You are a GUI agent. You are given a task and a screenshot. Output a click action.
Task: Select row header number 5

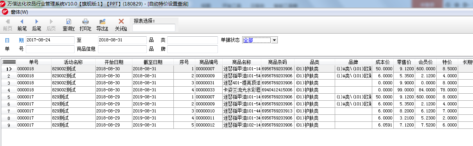[x=9, y=97]
